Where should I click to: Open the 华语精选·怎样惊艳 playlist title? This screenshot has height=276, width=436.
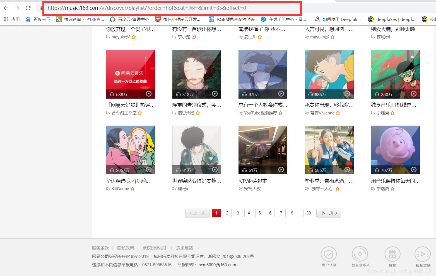click(129, 181)
